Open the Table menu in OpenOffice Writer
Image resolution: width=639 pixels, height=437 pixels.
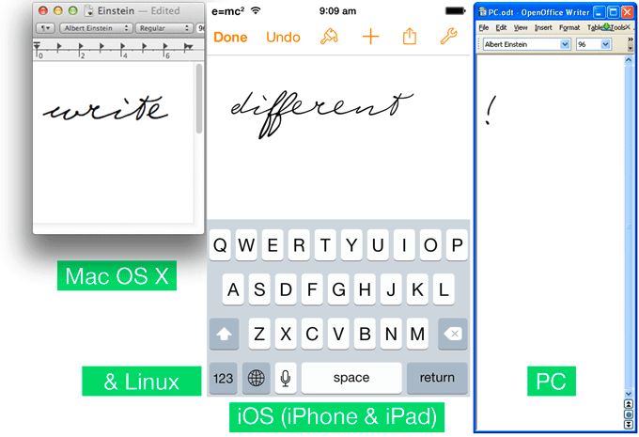coord(595,27)
